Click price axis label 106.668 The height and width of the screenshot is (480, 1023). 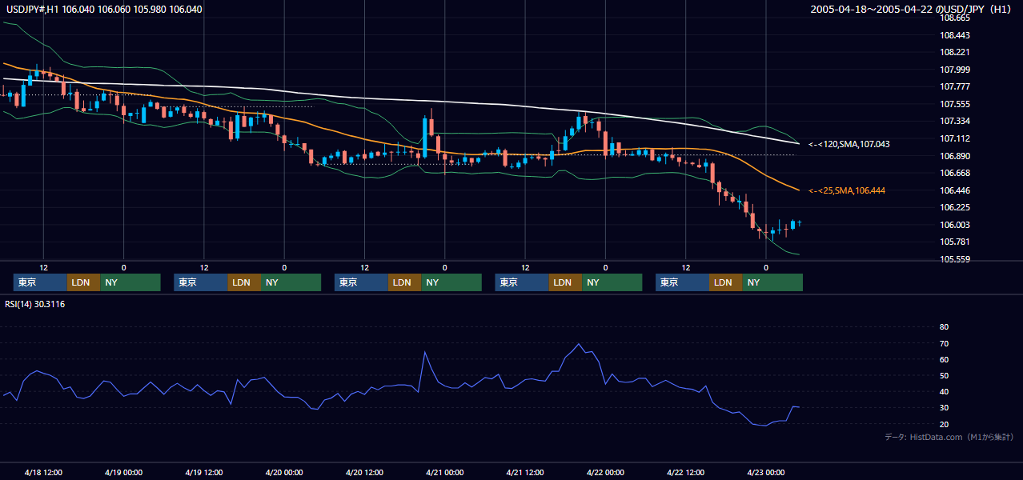pyautogui.click(x=956, y=173)
